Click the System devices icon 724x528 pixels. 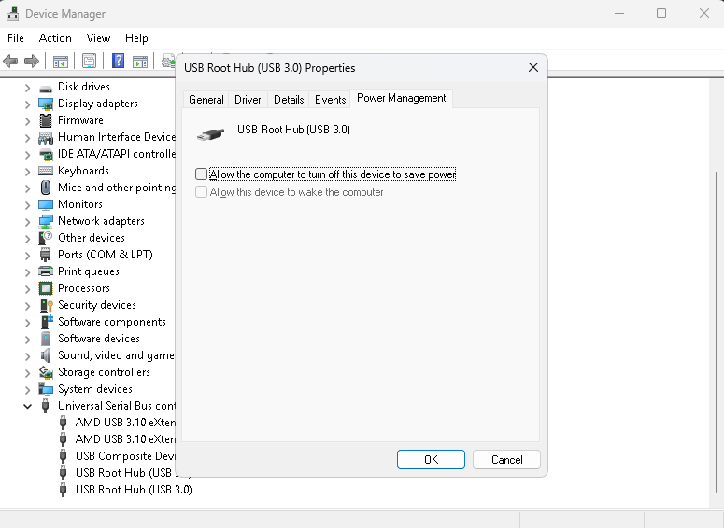(x=46, y=389)
